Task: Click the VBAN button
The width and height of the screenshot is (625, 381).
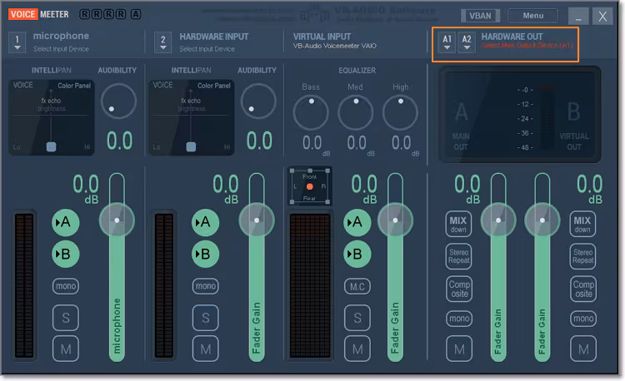Action: tap(480, 16)
